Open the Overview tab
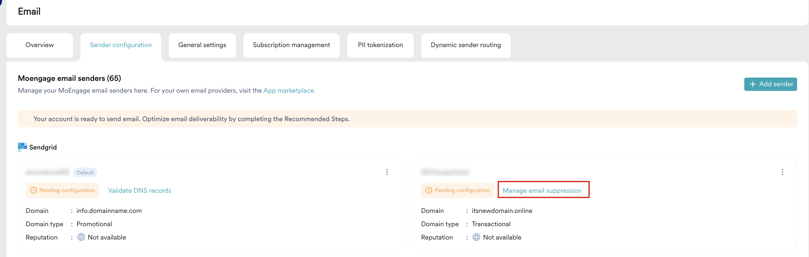The image size is (809, 257). click(39, 45)
